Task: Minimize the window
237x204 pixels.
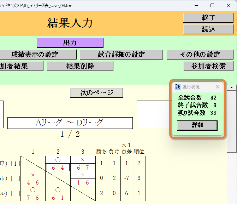Action: tap(196, 5)
